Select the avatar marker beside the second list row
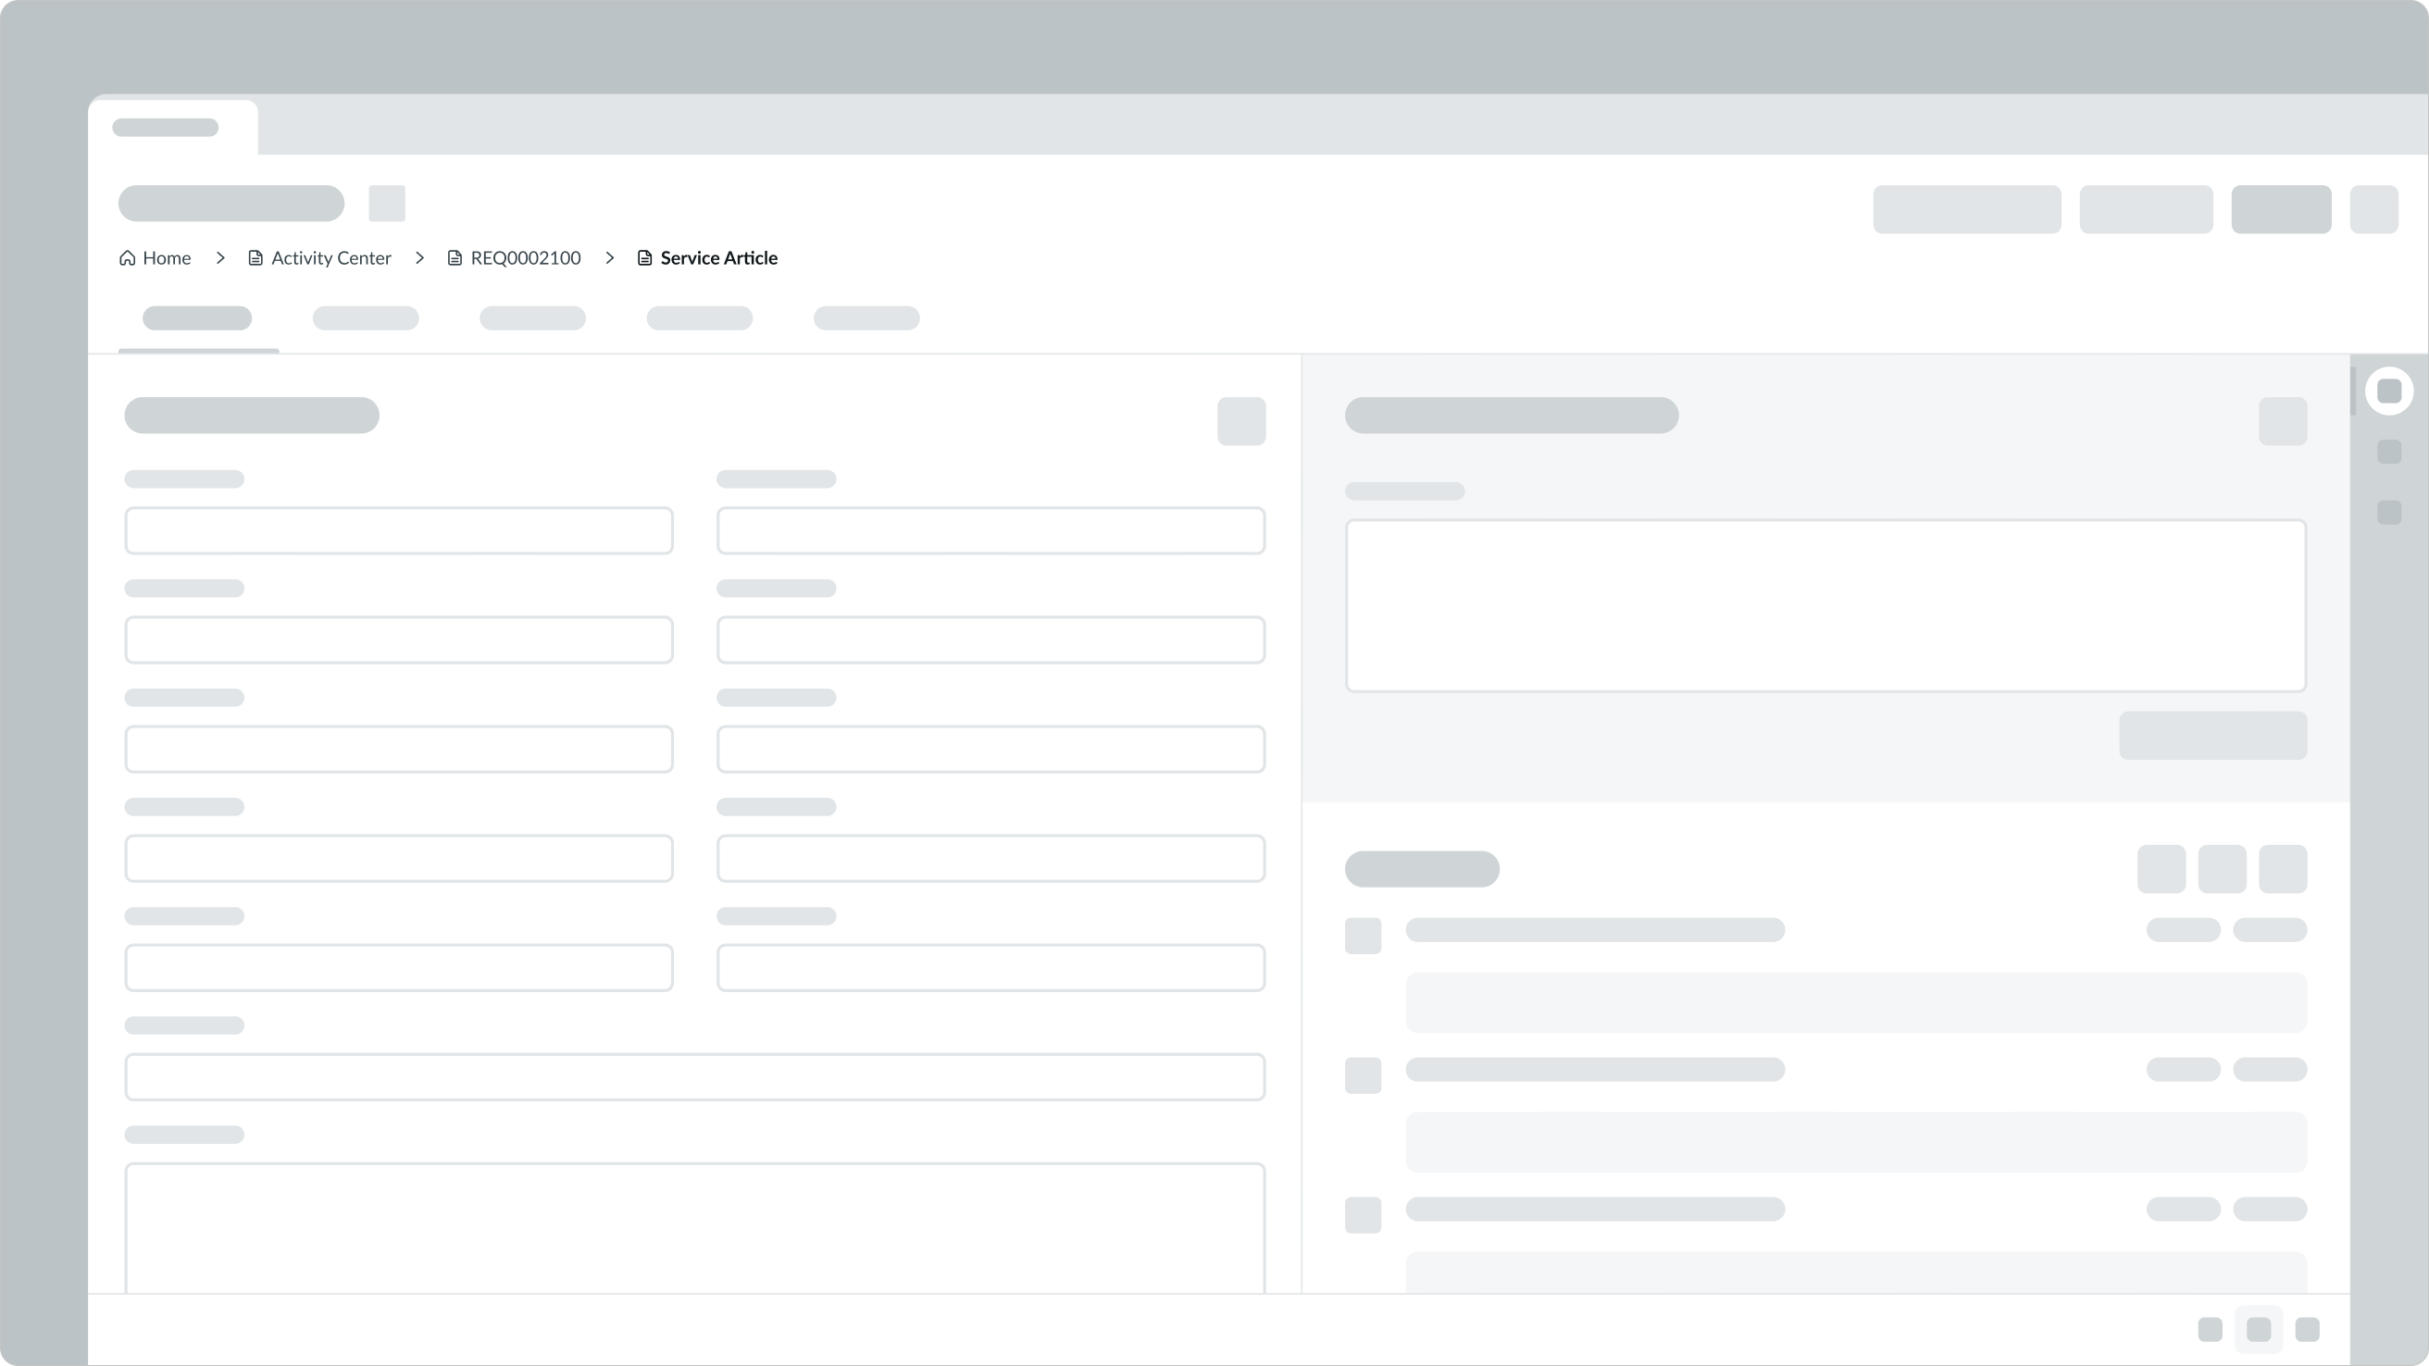The image size is (2429, 1366). coord(1363,1074)
